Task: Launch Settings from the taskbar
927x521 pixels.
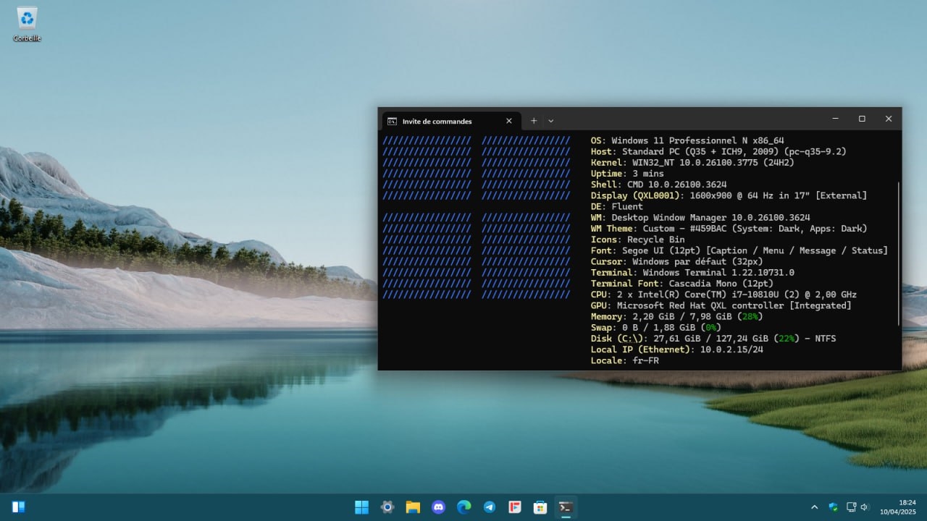Action: tap(387, 507)
